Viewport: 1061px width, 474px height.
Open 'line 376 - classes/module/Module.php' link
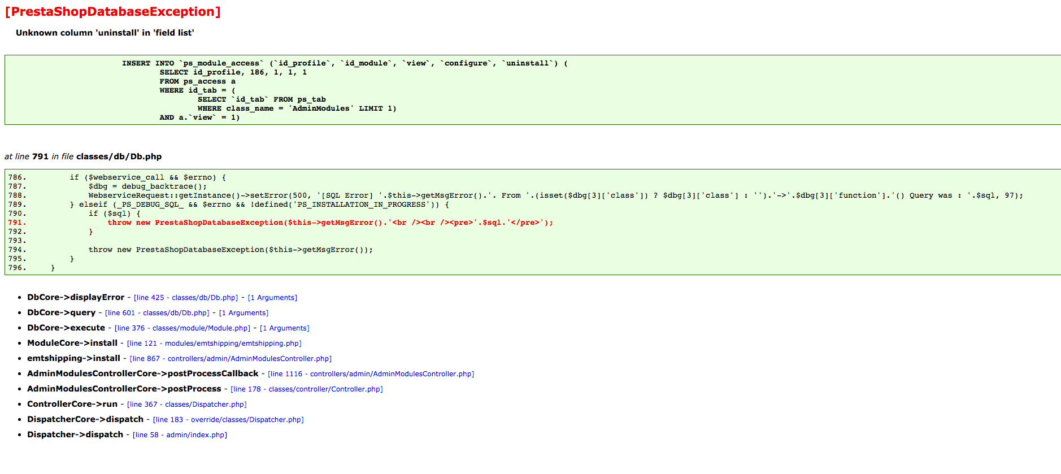182,328
